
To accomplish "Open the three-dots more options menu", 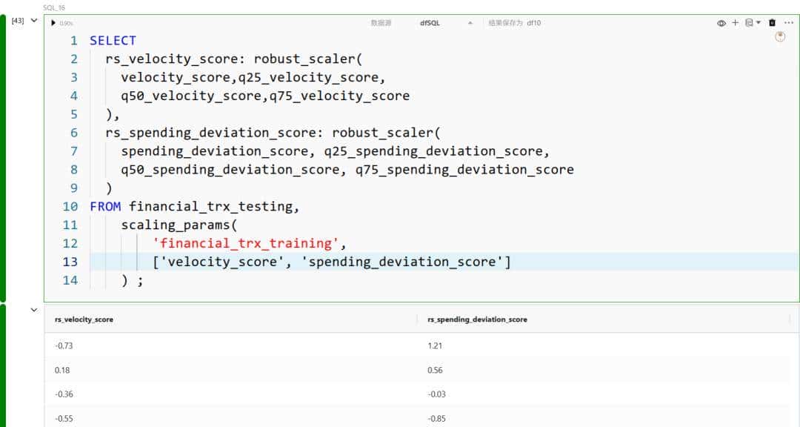I will [x=788, y=23].
